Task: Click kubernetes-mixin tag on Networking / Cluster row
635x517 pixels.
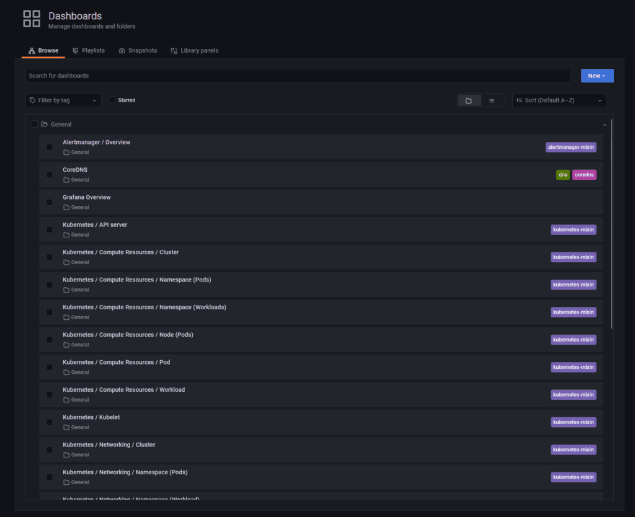Action: coord(573,449)
